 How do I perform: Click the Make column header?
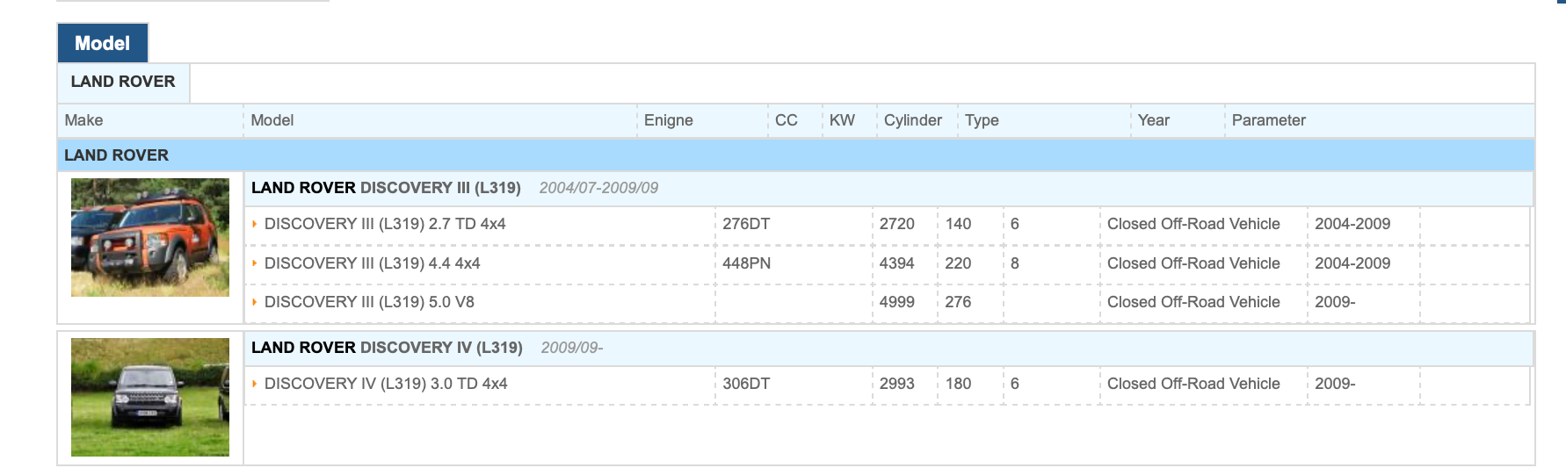click(x=83, y=120)
